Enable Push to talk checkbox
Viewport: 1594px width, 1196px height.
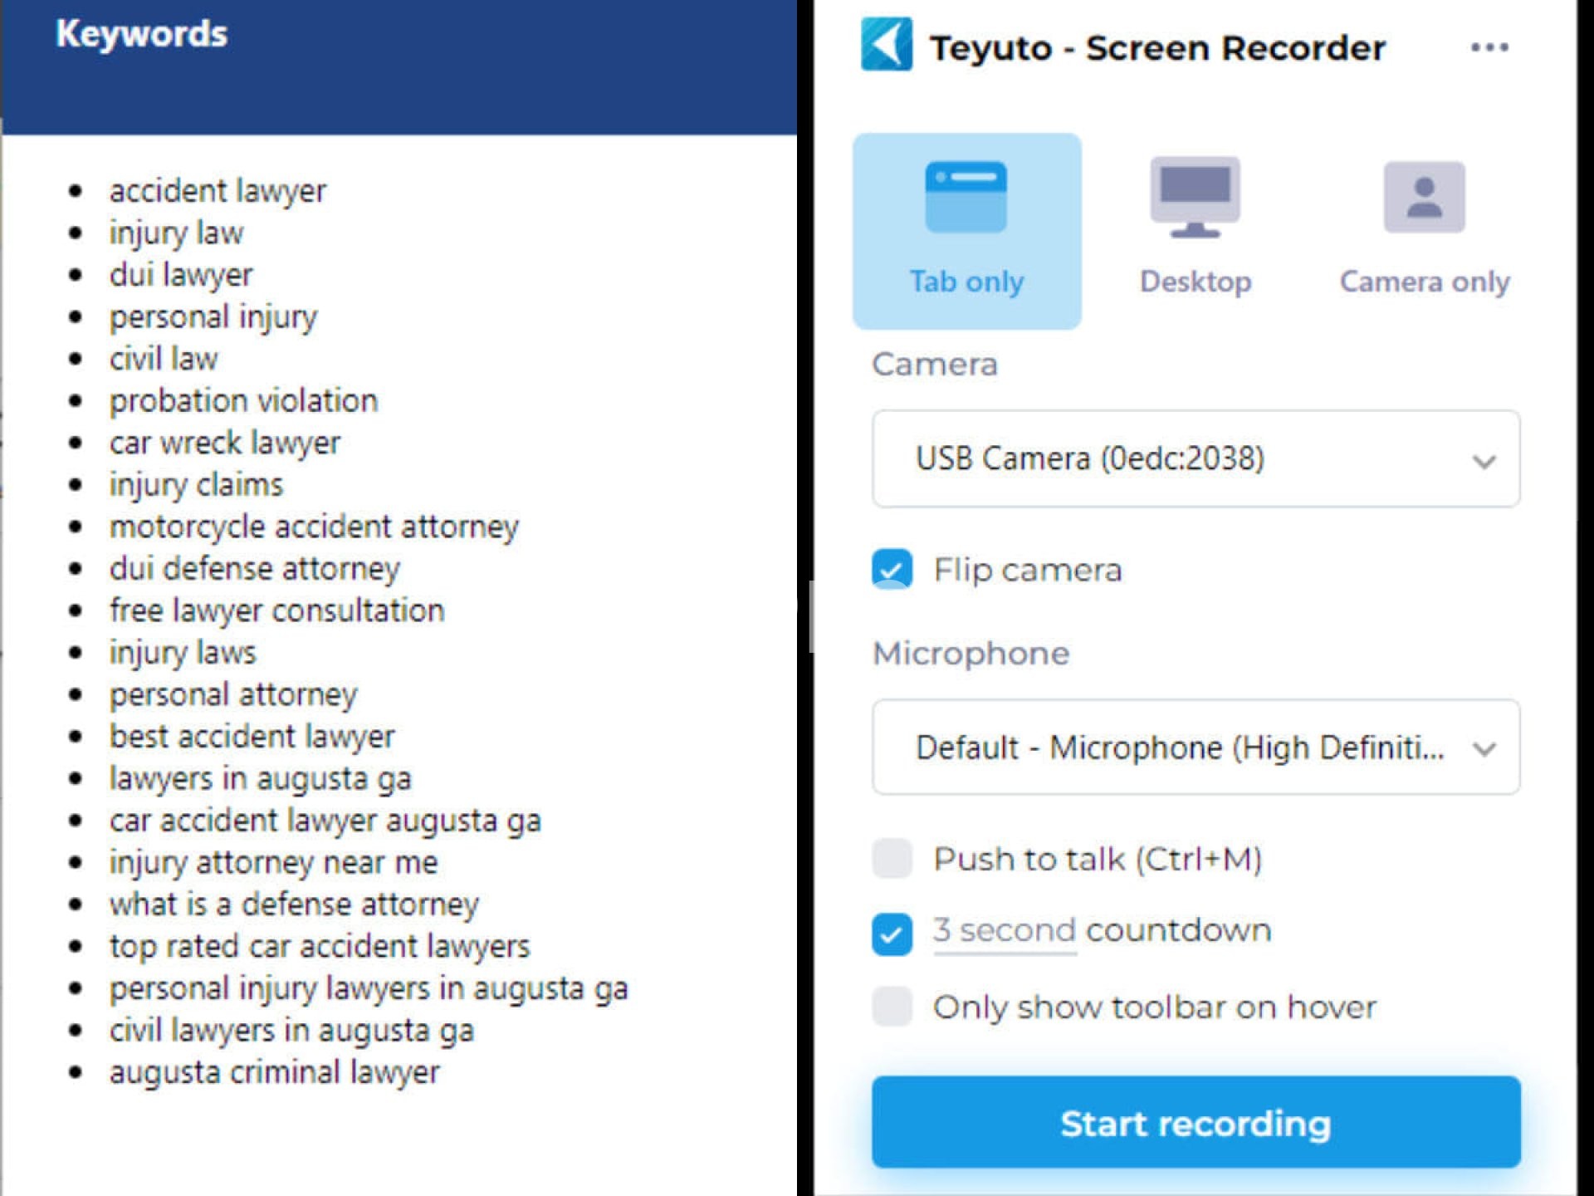click(x=892, y=858)
